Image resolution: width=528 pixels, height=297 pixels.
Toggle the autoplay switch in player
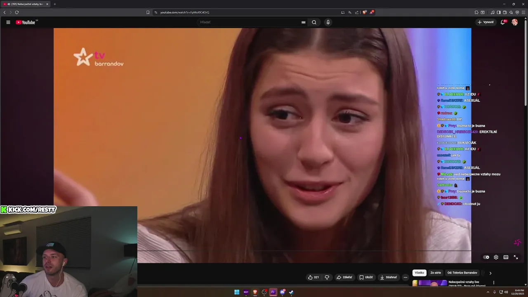coord(486,257)
